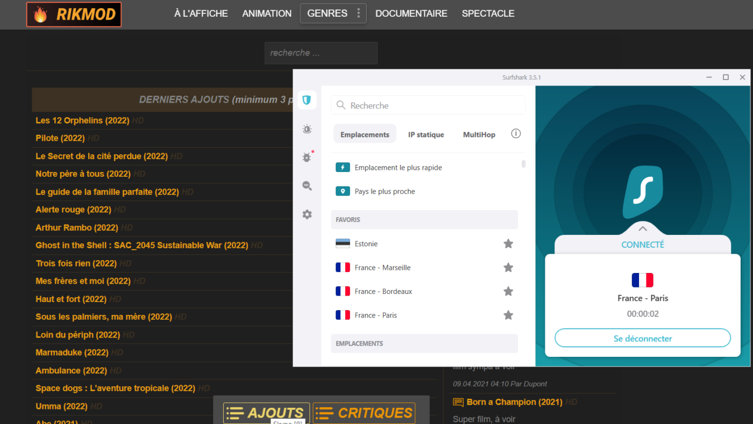
Task: Click the CRITIQUES button
Action: 364,413
